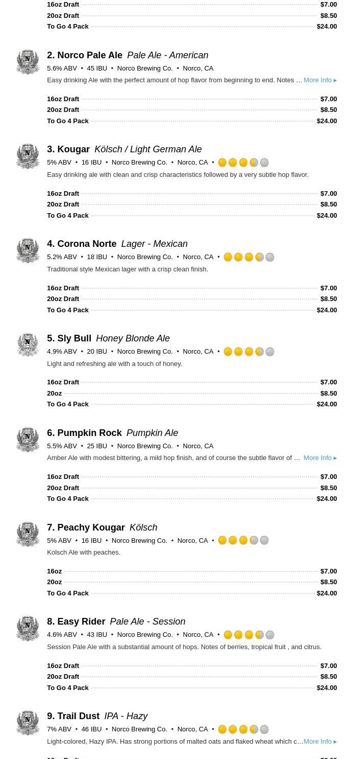Click the Kougar rating caps
Image resolution: width=352 pixels, height=759 pixels.
point(243,163)
